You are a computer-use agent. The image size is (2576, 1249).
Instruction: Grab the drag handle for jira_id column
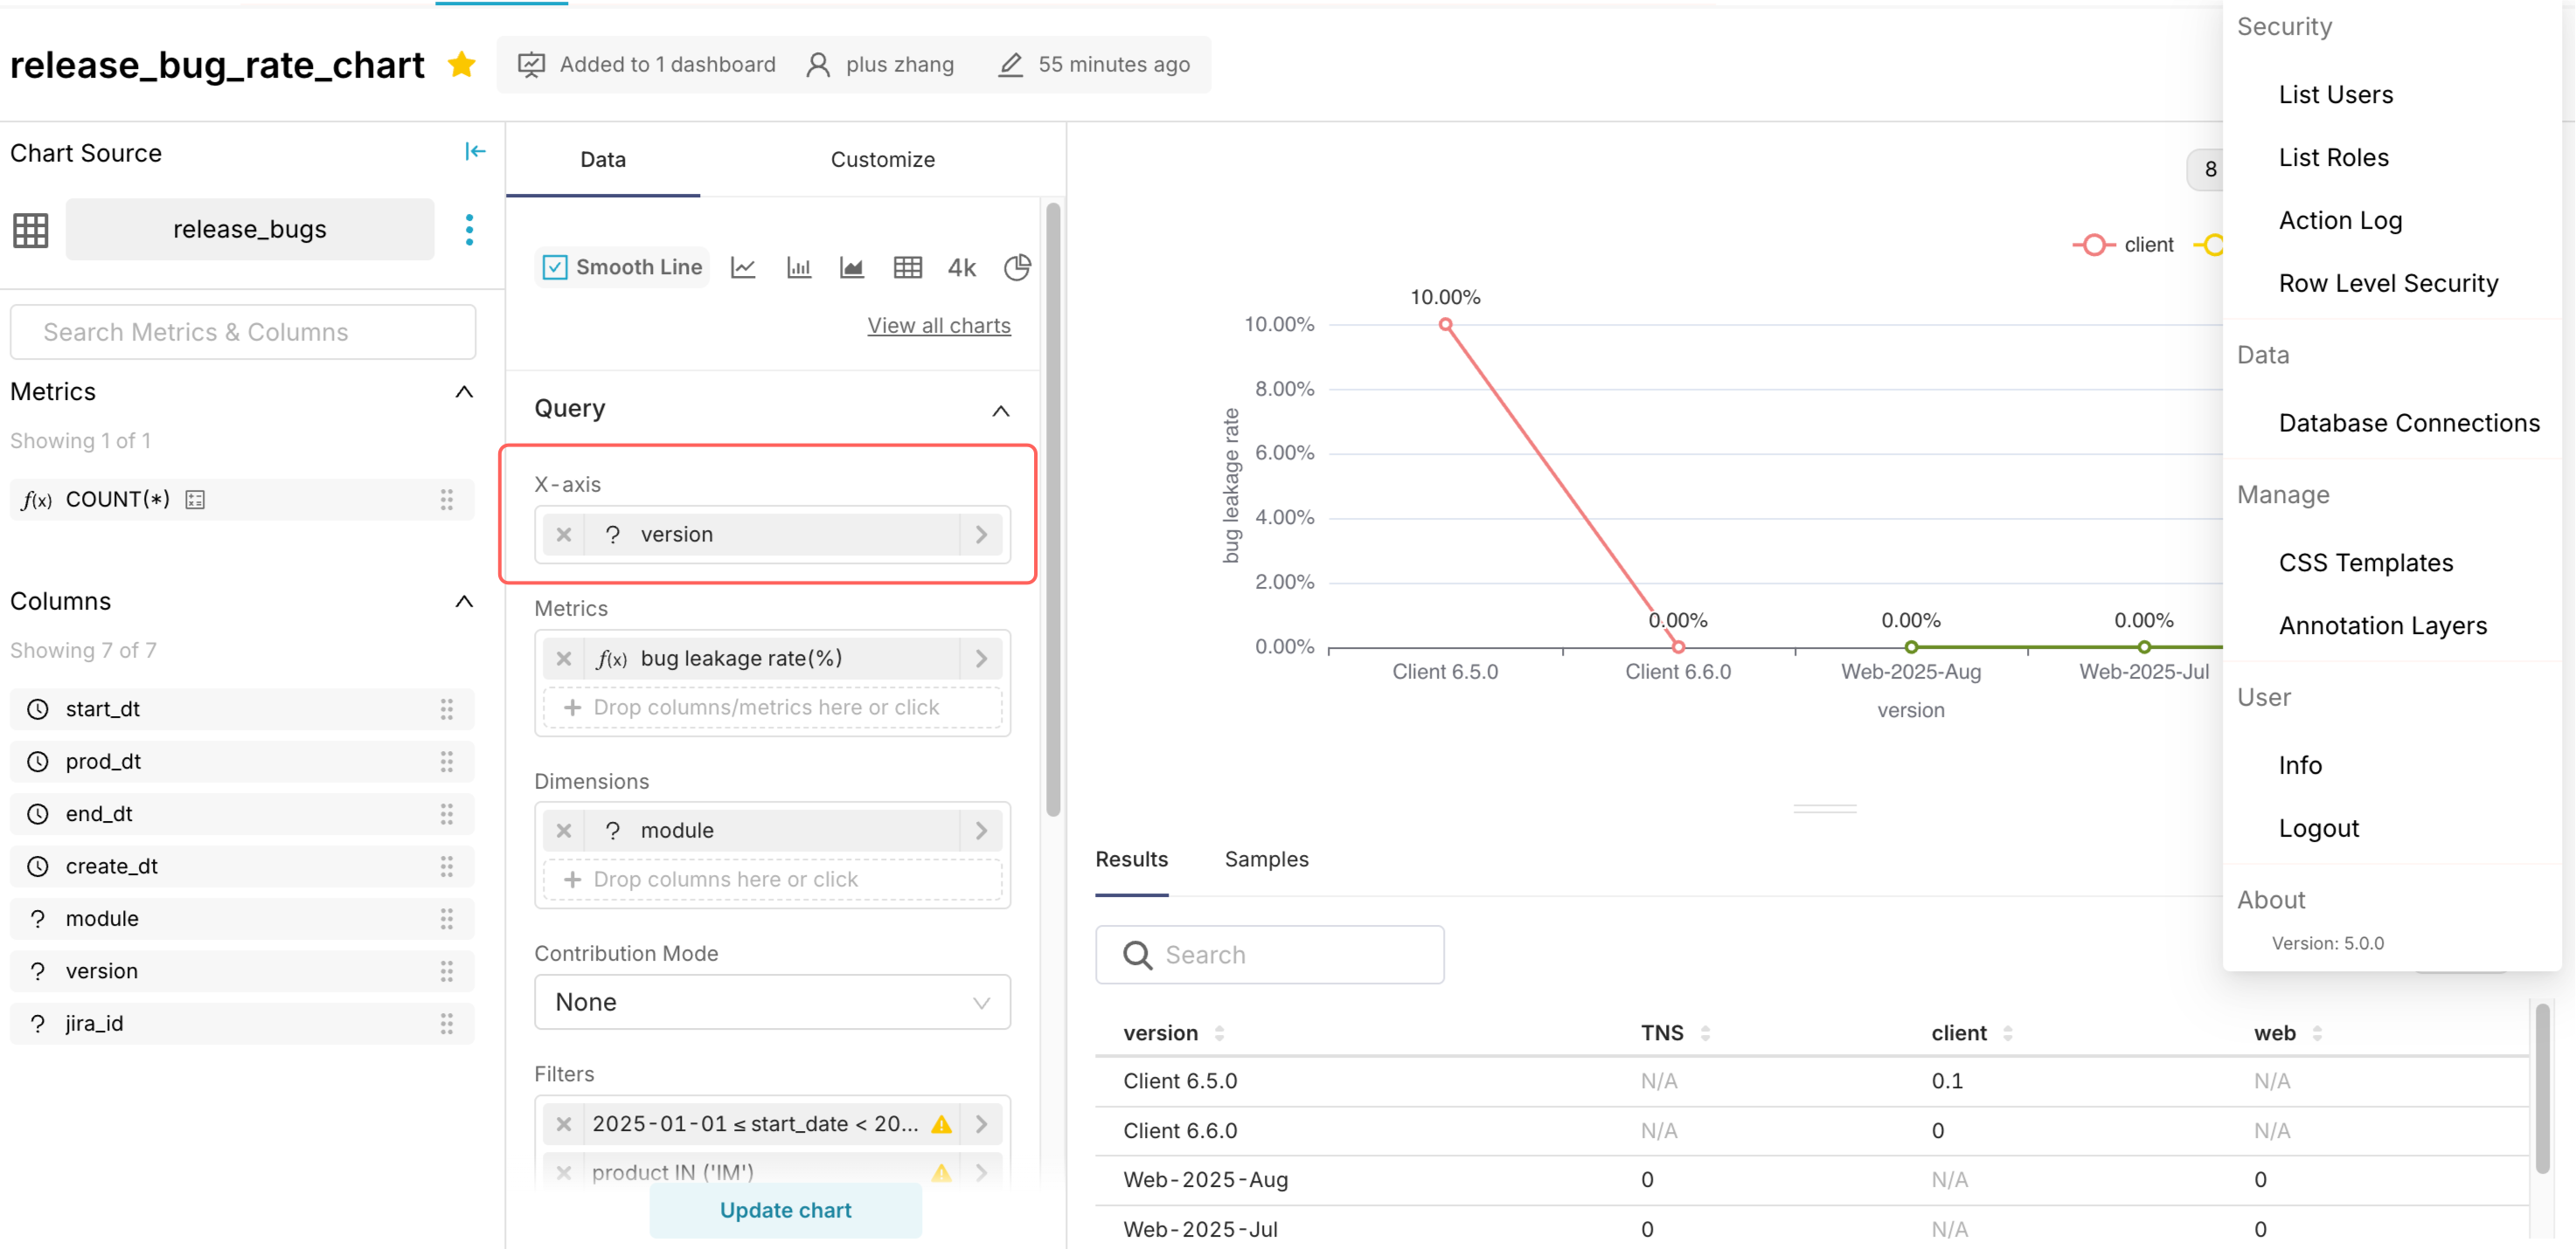pos(447,1023)
